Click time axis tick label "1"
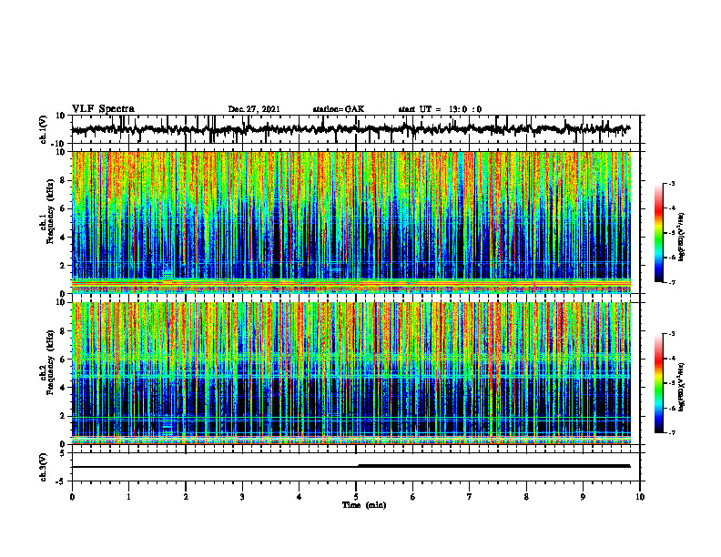Image resolution: width=721 pixels, height=557 pixels. click(128, 497)
